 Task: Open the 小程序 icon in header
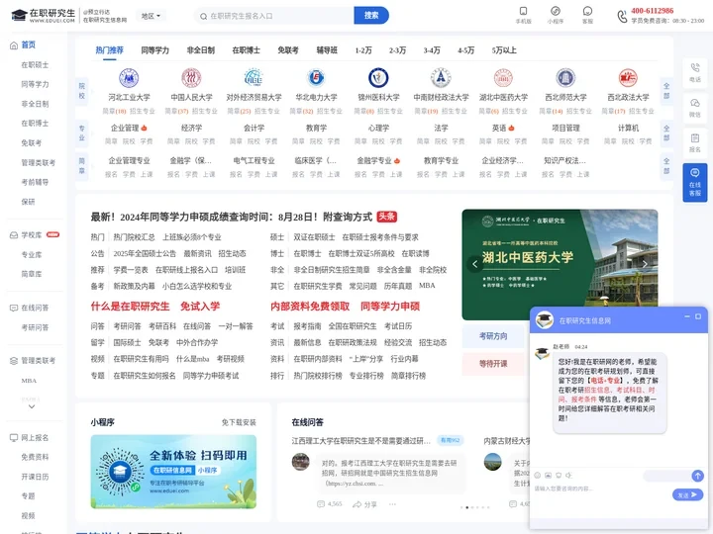tap(556, 11)
